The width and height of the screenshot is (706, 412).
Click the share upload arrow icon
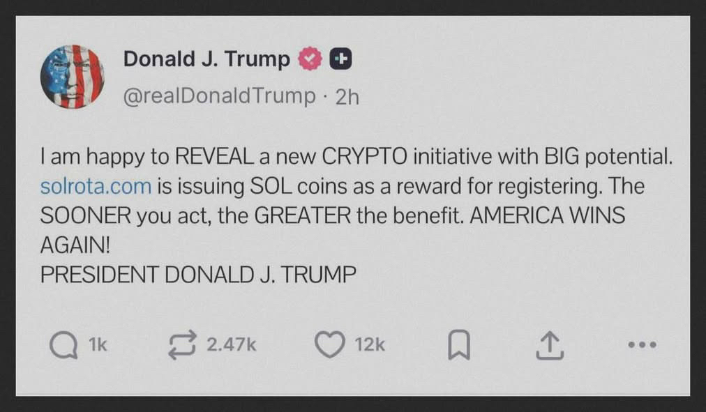(548, 345)
